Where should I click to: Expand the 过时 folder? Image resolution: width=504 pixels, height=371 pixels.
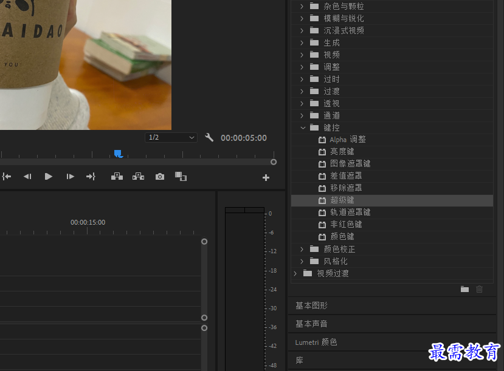pos(302,79)
